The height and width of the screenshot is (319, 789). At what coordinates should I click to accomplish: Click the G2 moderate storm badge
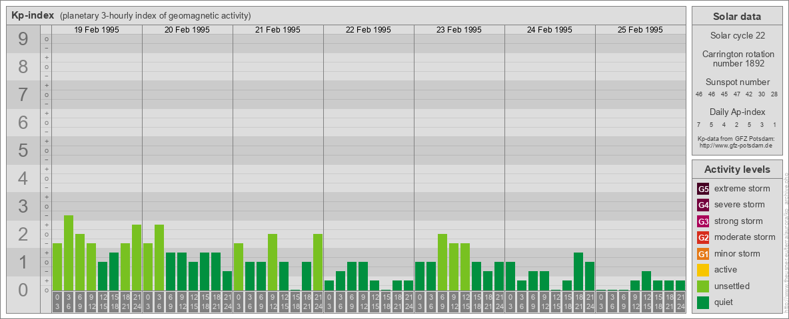[x=703, y=237]
